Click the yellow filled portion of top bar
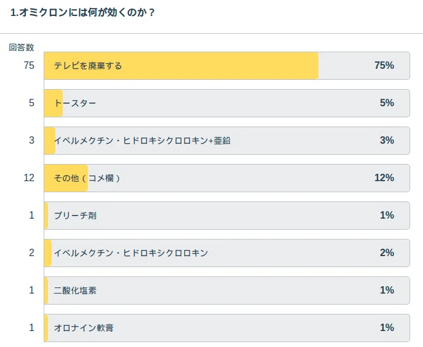Viewport: 423px width, 347px height. click(x=181, y=66)
